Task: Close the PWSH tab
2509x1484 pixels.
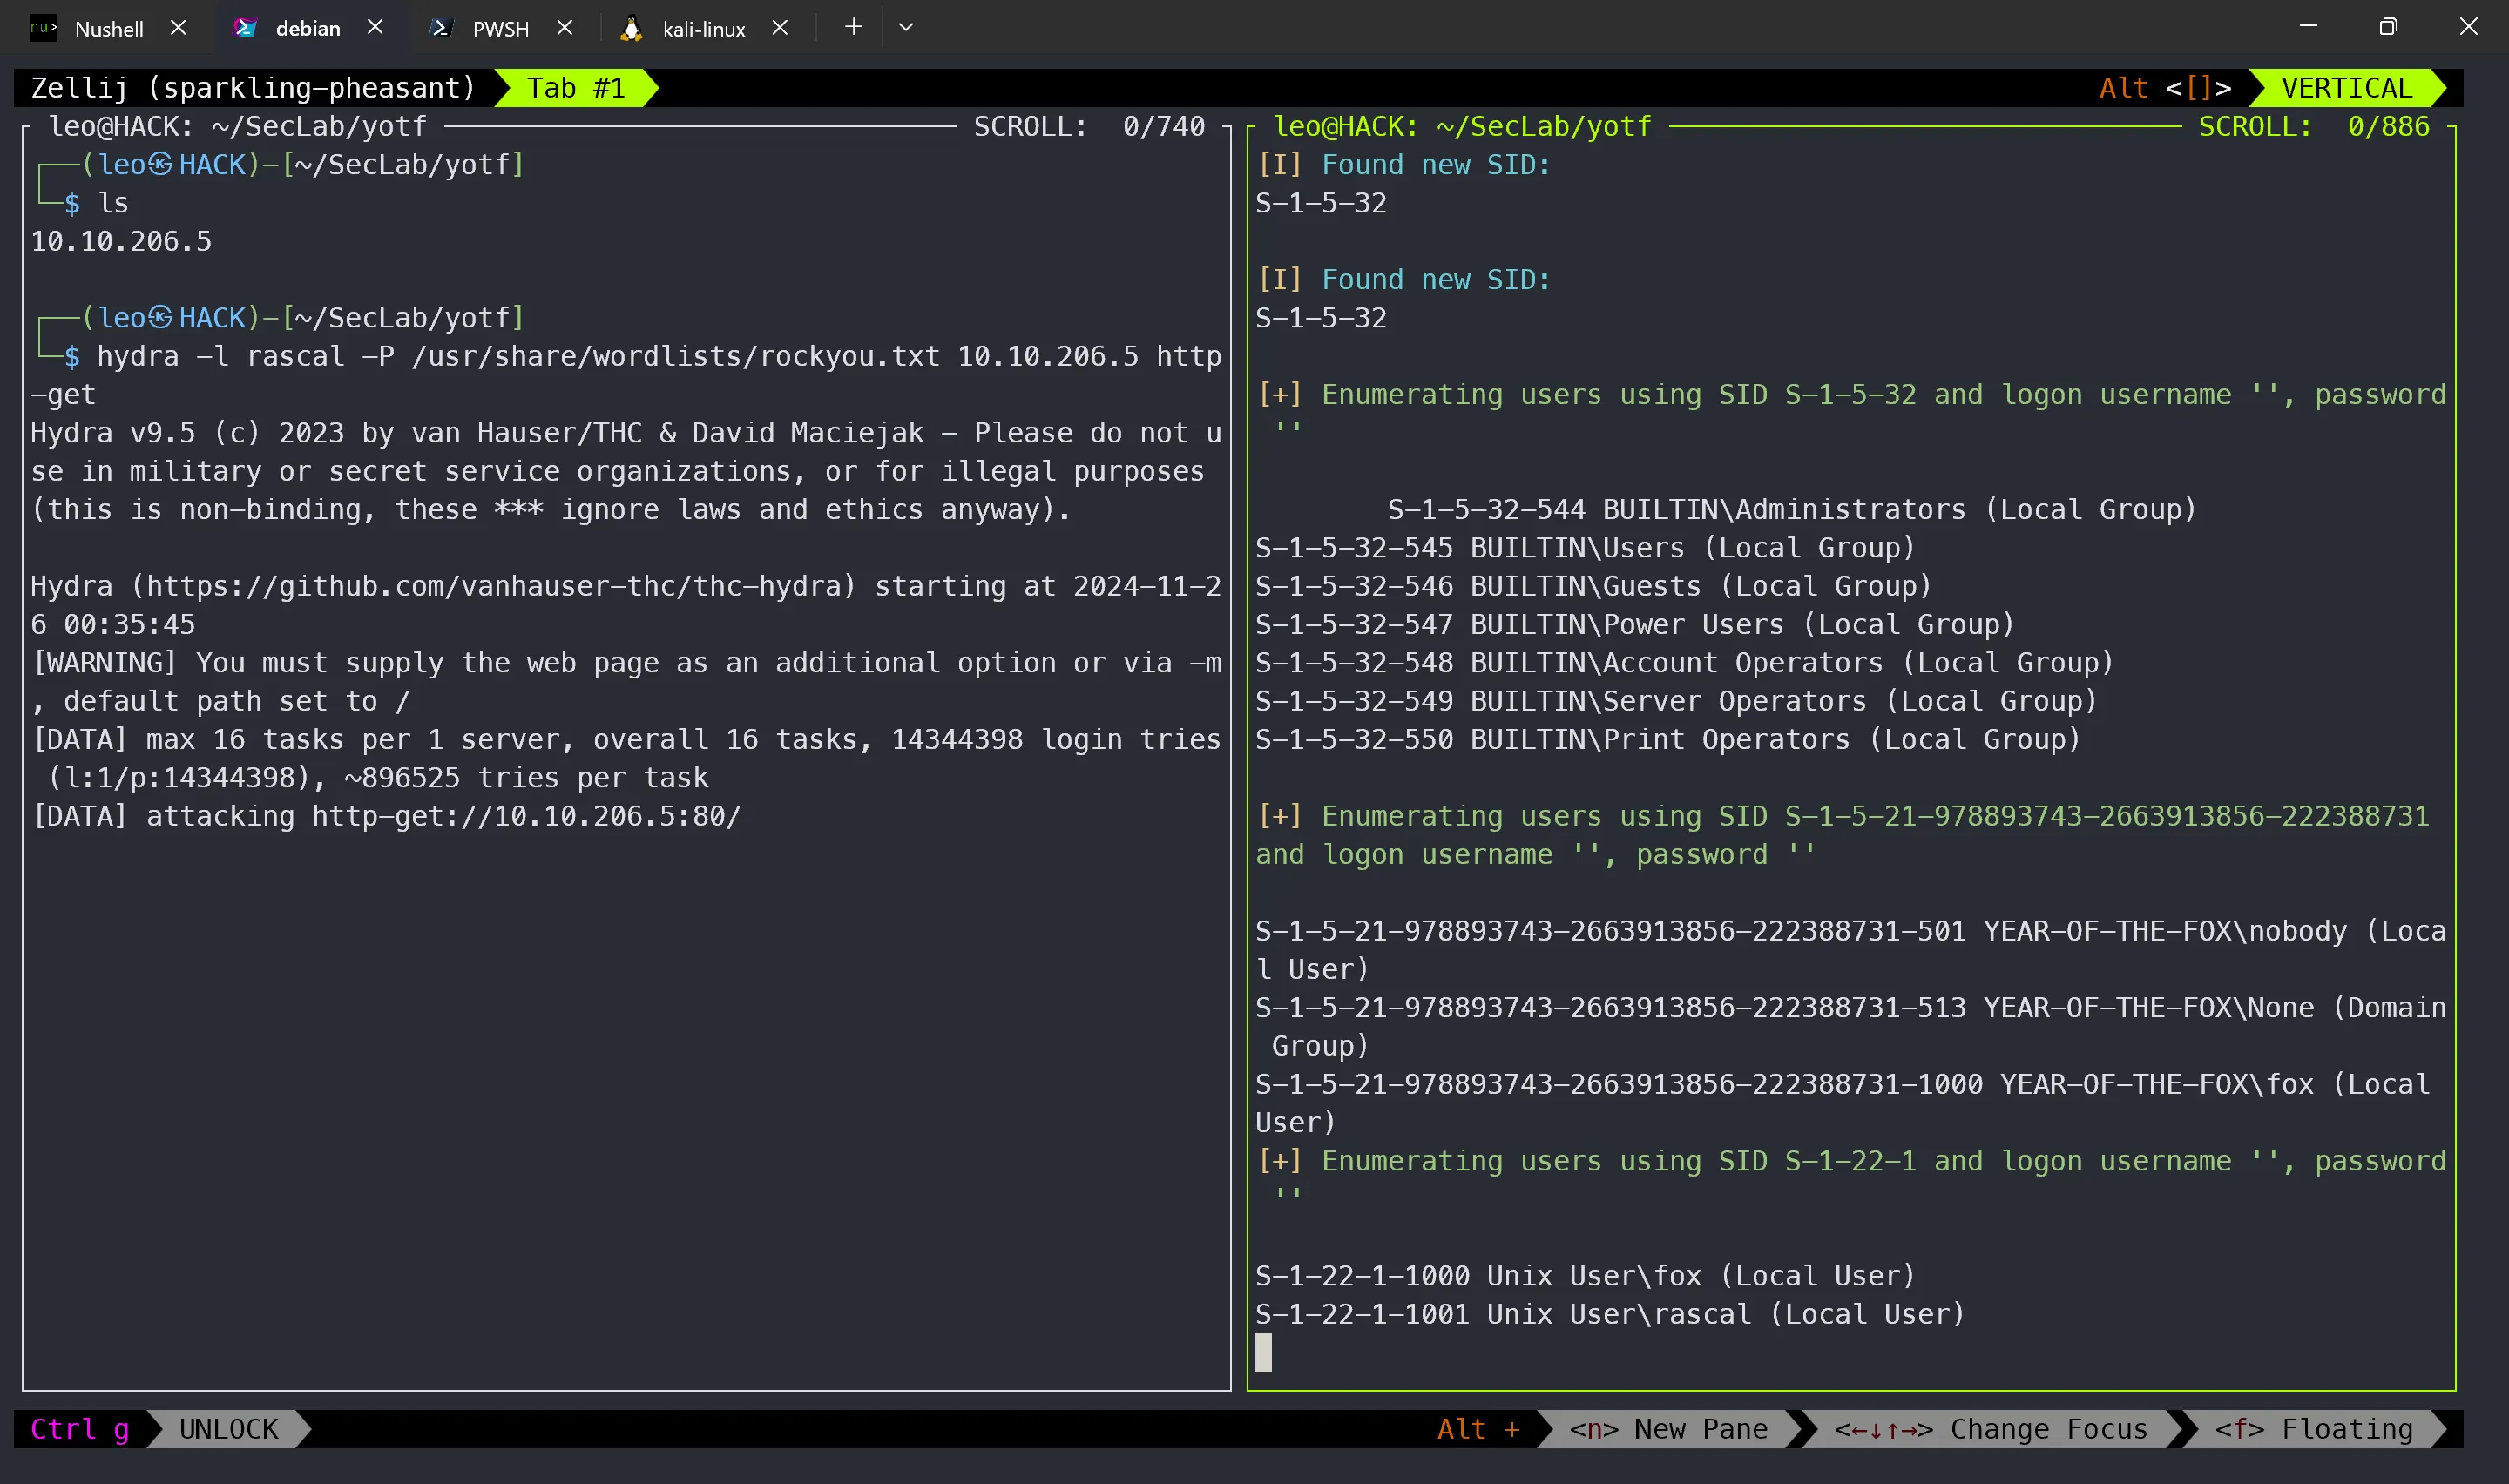Action: click(565, 28)
